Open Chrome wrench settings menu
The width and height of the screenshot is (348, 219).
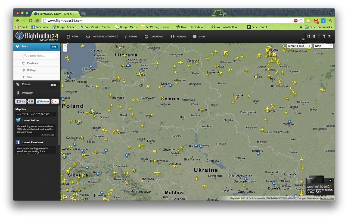pyautogui.click(x=331, y=21)
